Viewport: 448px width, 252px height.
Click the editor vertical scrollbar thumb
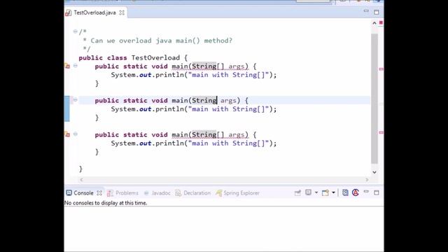point(374,99)
